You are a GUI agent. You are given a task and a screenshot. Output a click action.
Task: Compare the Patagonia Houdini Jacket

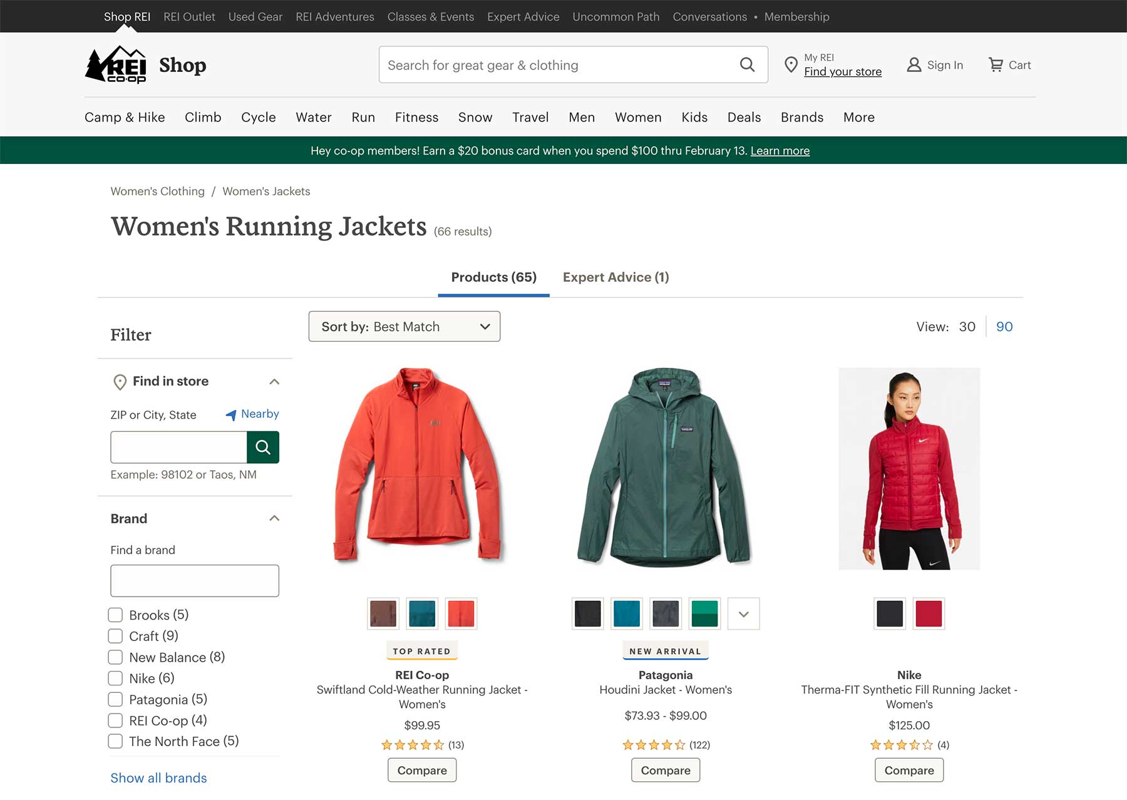point(666,771)
